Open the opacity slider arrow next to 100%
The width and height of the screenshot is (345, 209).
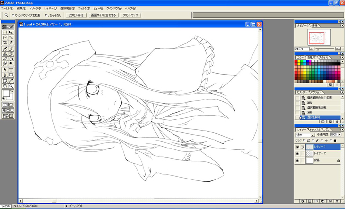340,134
